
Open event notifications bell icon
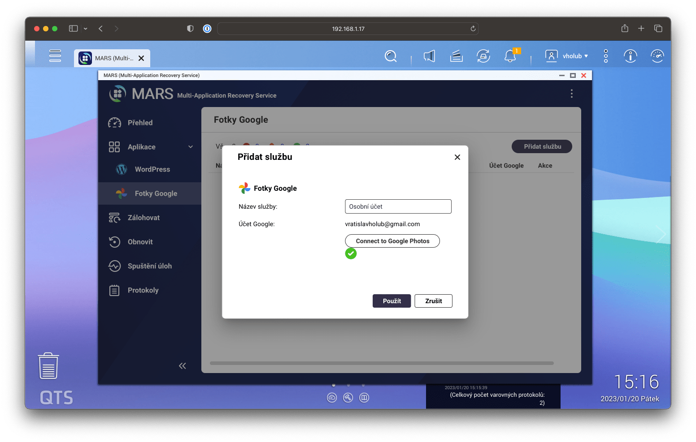coord(510,56)
